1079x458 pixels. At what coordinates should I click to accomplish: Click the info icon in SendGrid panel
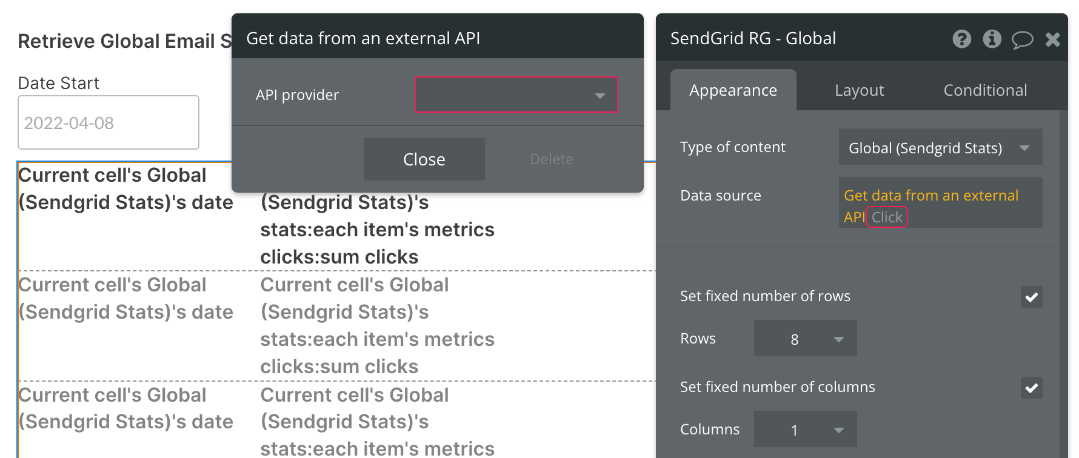point(992,39)
